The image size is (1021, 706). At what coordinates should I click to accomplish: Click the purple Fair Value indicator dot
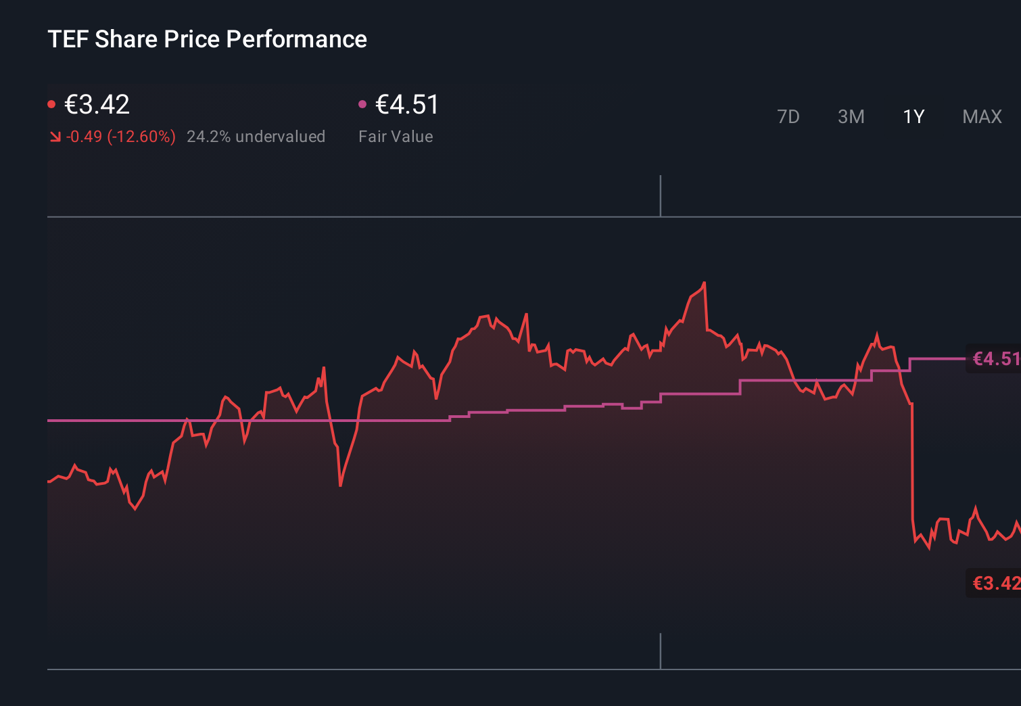[x=362, y=103]
